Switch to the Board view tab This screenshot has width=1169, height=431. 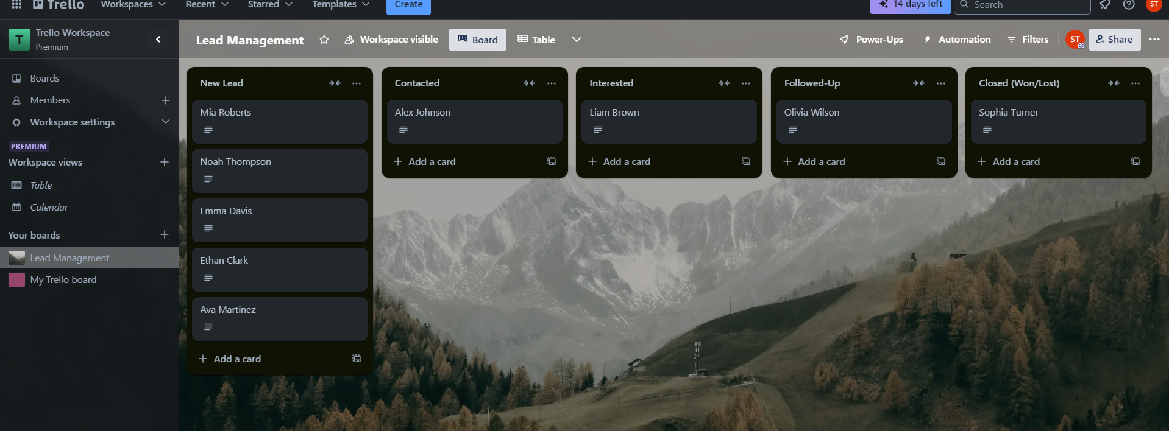point(478,40)
